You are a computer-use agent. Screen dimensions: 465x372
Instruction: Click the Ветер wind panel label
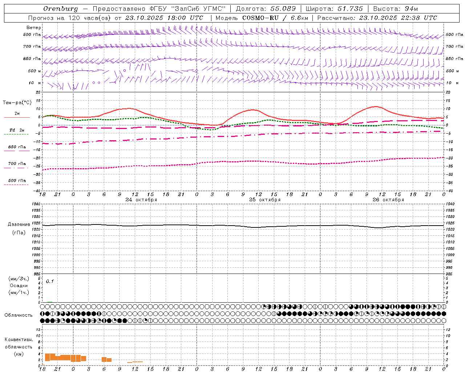tap(34, 28)
